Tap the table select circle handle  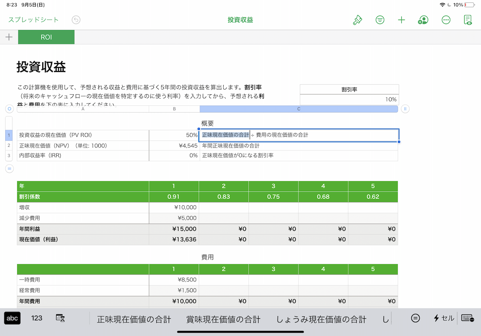pyautogui.click(x=9, y=109)
